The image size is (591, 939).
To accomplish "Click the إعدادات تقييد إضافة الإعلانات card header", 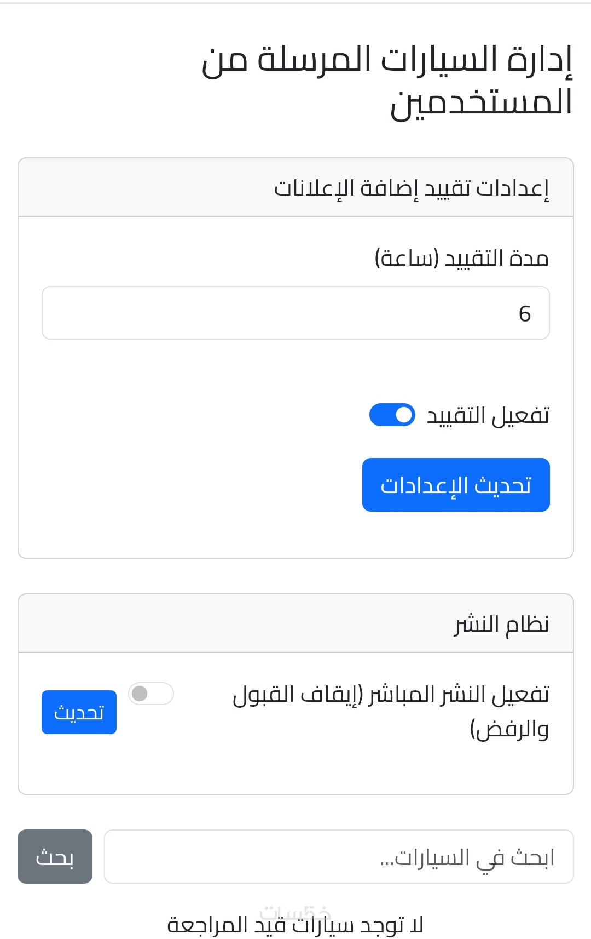I will (411, 188).
